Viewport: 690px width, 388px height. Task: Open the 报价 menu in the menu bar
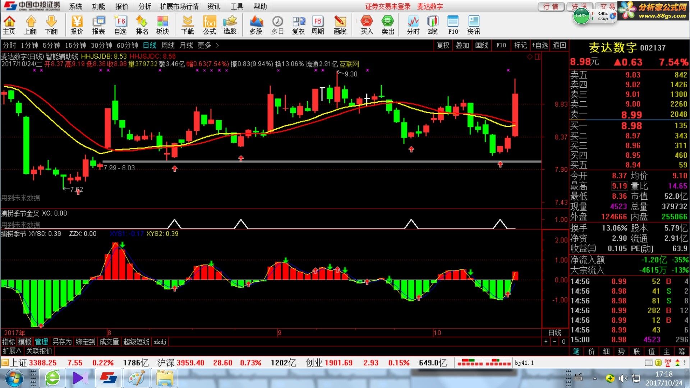point(122,6)
